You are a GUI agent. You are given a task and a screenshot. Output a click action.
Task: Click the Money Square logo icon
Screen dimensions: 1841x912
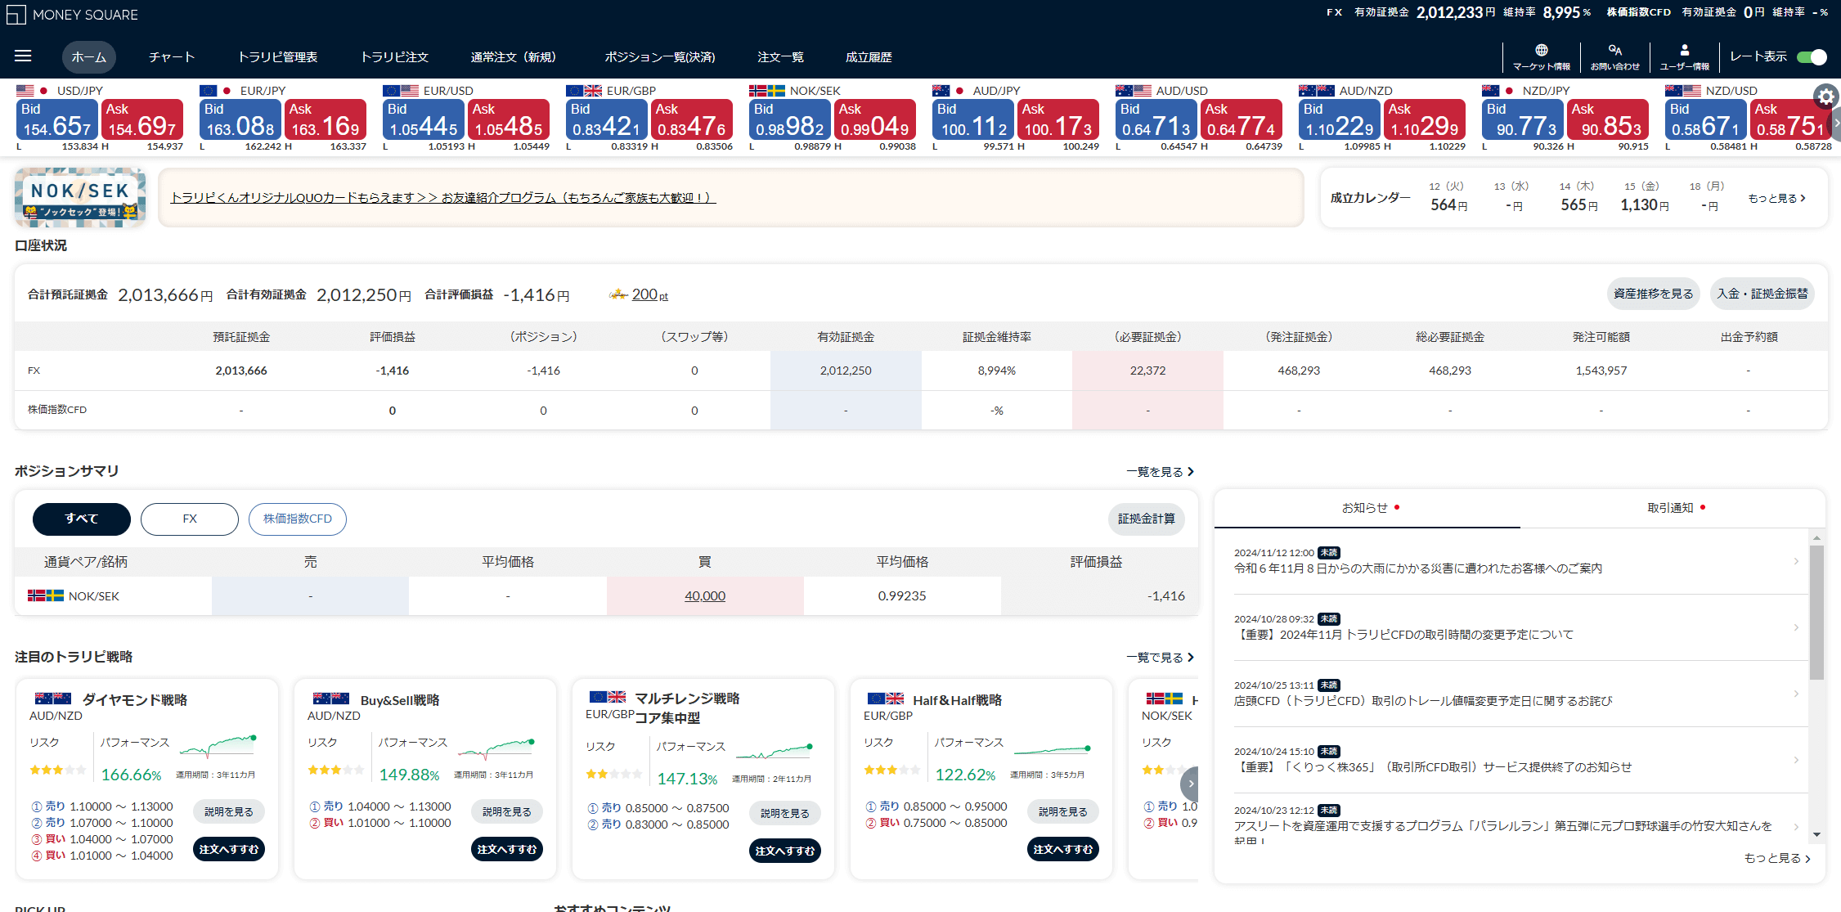(x=16, y=14)
